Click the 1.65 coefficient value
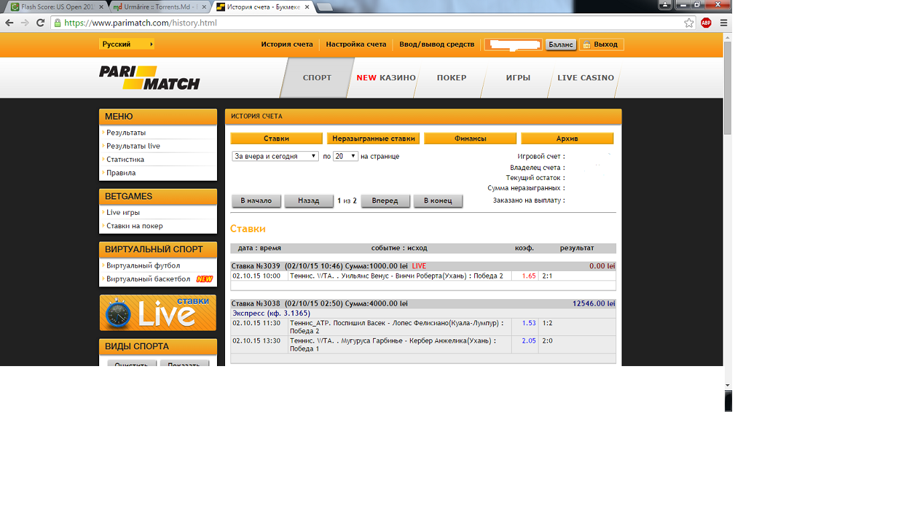 coord(529,276)
